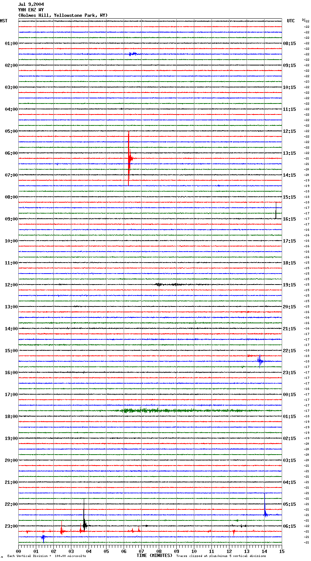This screenshot has width=311, height=561.
Task: Select the 04:00 MST row label
Action: (x=11, y=109)
